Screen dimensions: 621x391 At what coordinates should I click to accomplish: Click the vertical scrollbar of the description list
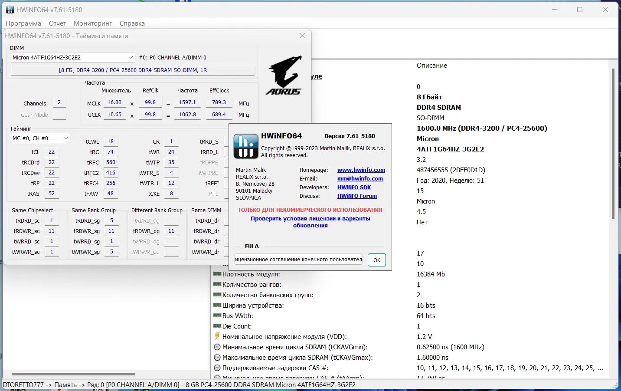(x=613, y=144)
